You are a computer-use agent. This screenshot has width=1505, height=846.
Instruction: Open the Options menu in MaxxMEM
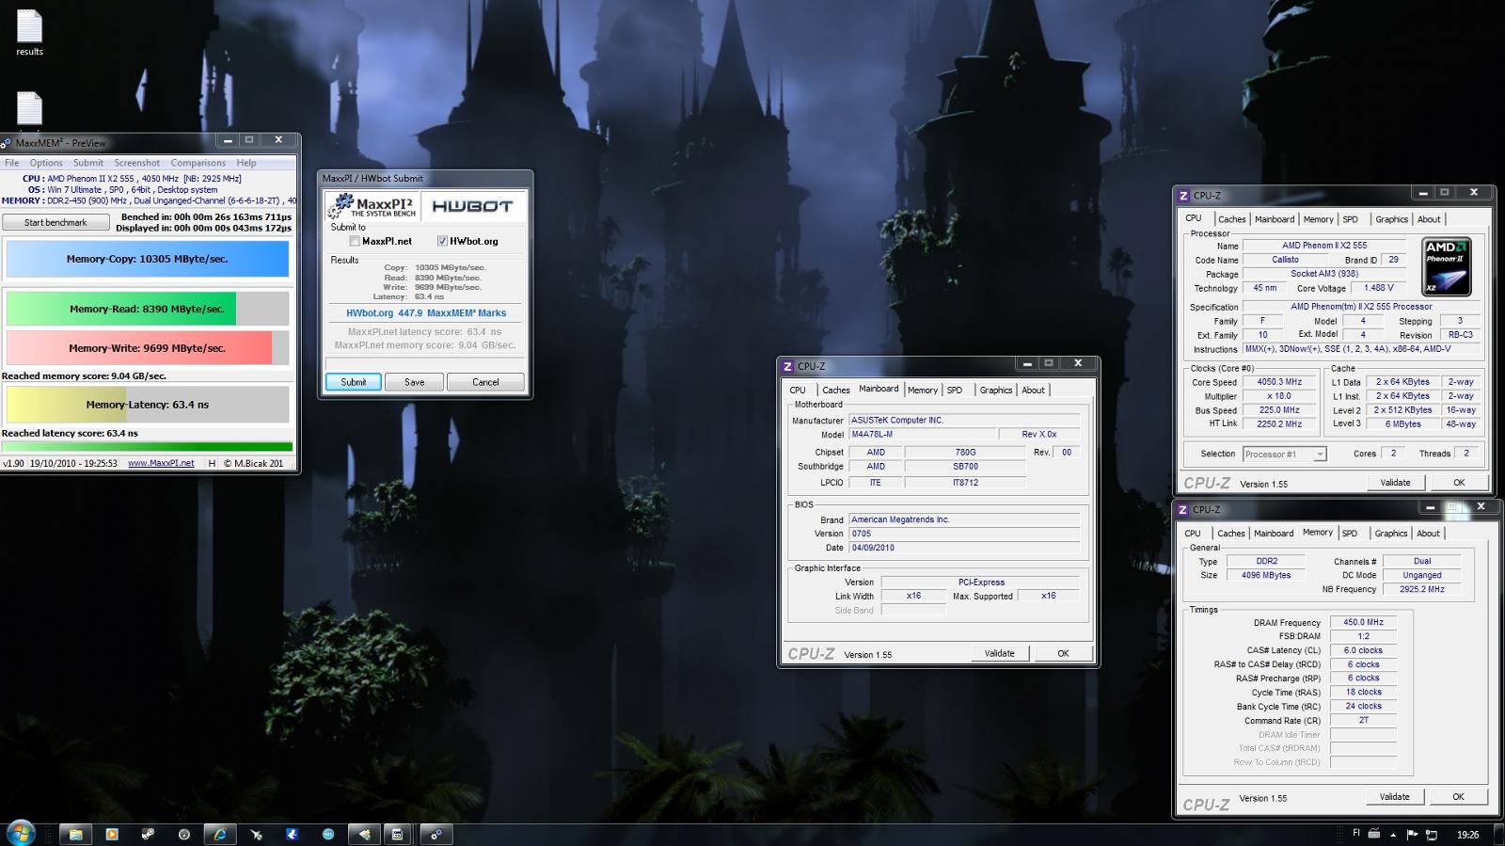[46, 163]
